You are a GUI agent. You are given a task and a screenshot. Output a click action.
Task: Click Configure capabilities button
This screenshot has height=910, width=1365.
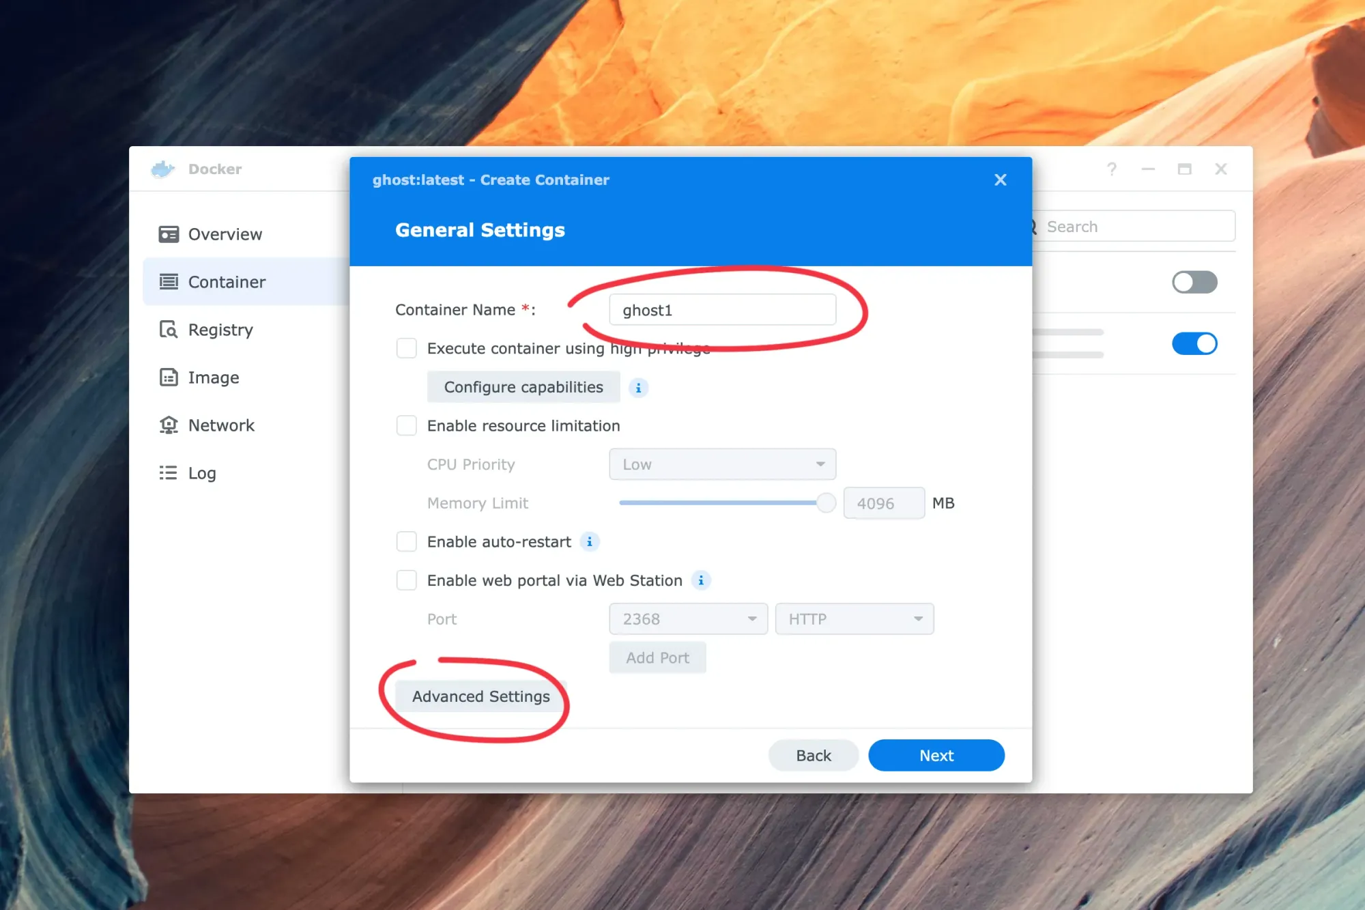tap(523, 387)
